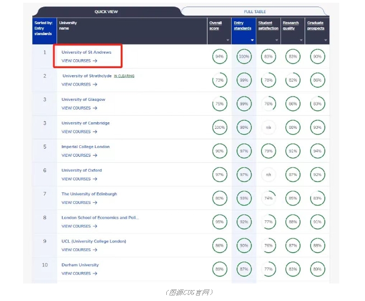Open the Entry standards column dropdown arrow
The height and width of the screenshot is (301, 365).
tap(252, 40)
